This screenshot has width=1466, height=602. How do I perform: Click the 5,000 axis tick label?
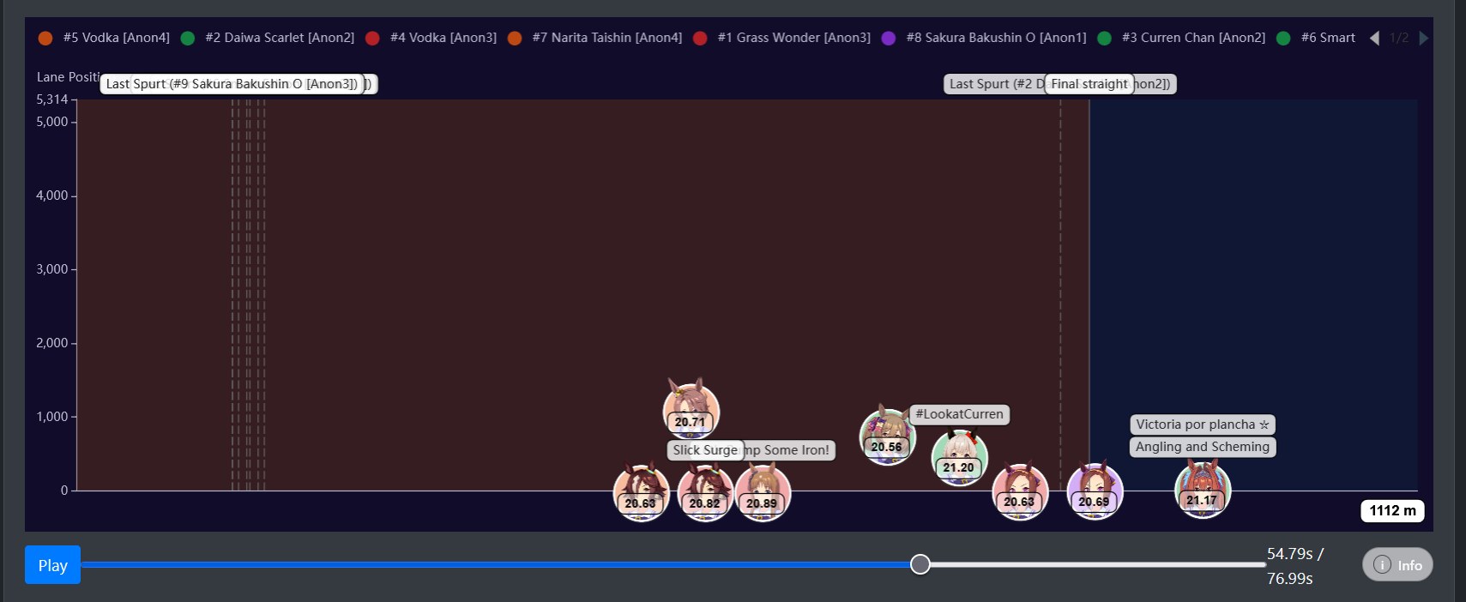[x=51, y=122]
